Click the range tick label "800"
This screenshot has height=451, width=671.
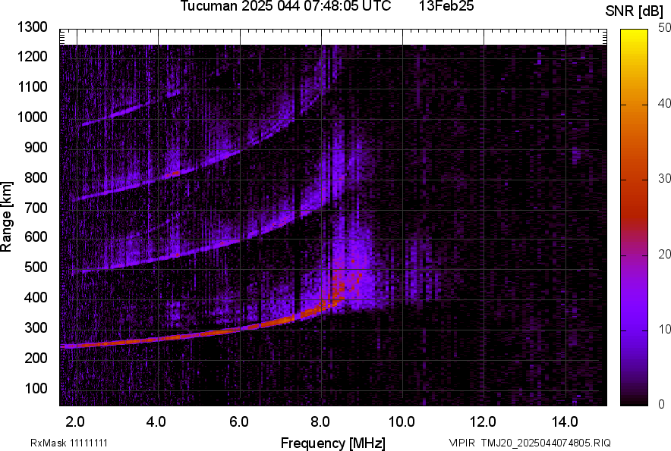pyautogui.click(x=36, y=177)
